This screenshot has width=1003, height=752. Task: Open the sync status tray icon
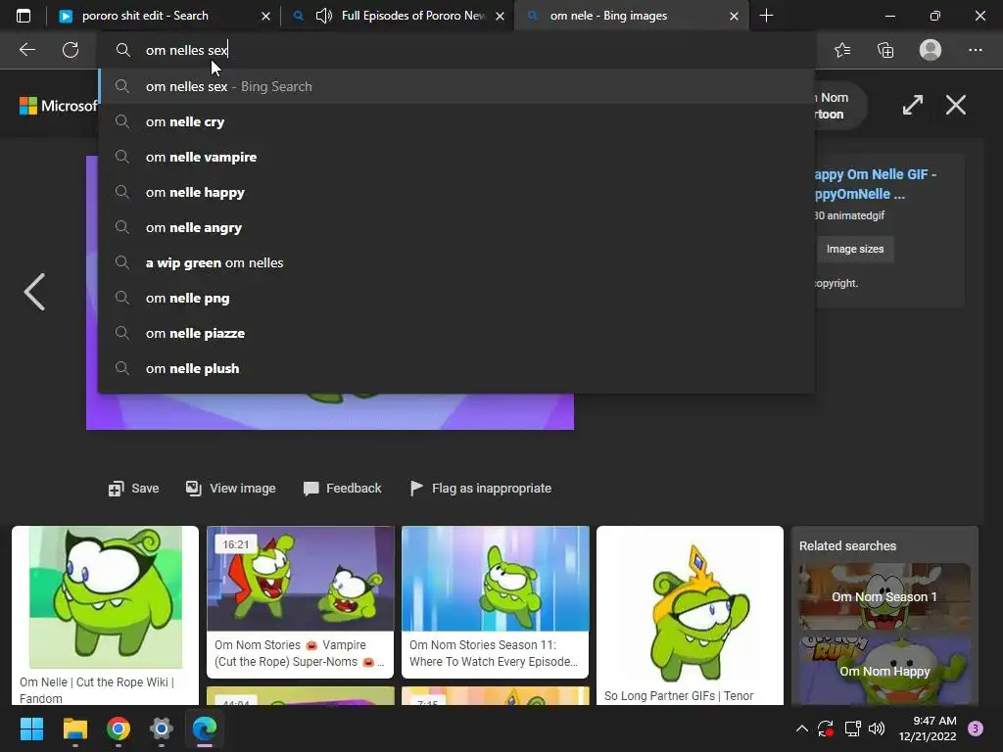[826, 728]
